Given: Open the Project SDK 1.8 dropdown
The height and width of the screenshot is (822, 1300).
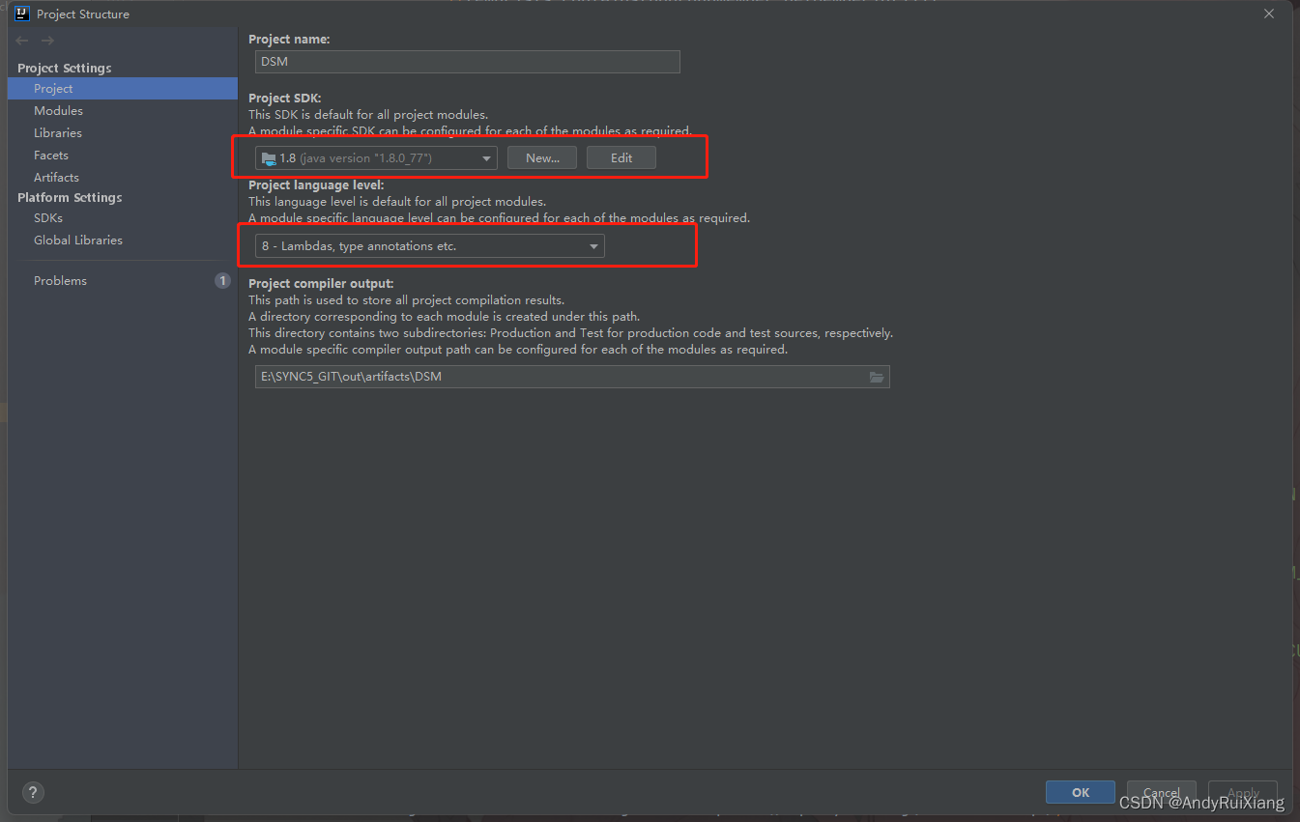Looking at the screenshot, I should 376,157.
